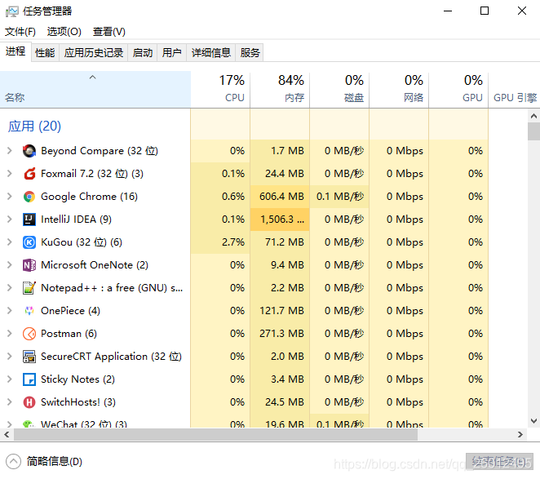Expand the Postman (6) process group

(x=10, y=333)
